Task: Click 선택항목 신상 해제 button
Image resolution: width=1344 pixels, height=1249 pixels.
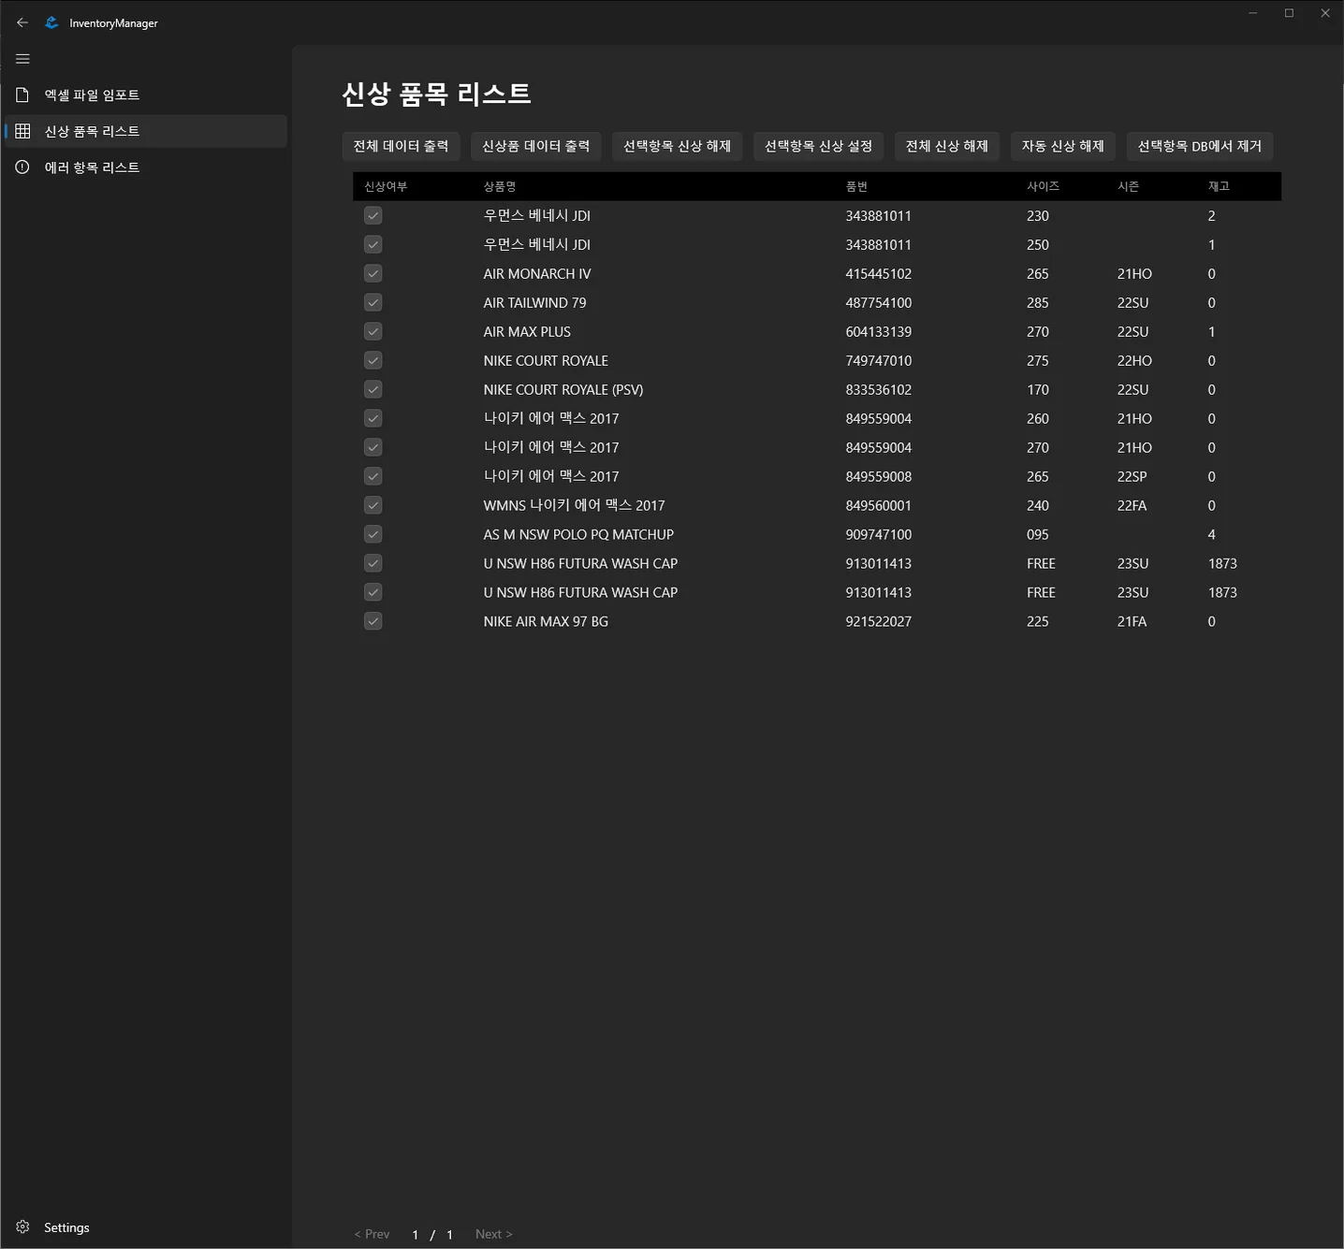Action: pos(678,146)
